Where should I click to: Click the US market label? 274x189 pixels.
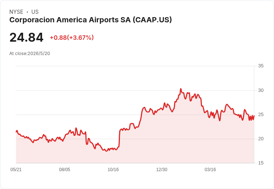35,12
